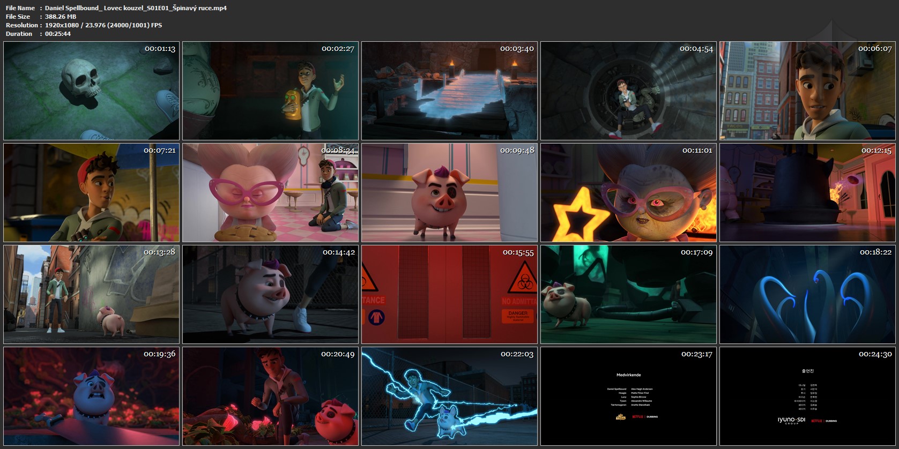Click the glowing yellow star in 00:11:01 frame
Screen dimensions: 899x449
580,215
